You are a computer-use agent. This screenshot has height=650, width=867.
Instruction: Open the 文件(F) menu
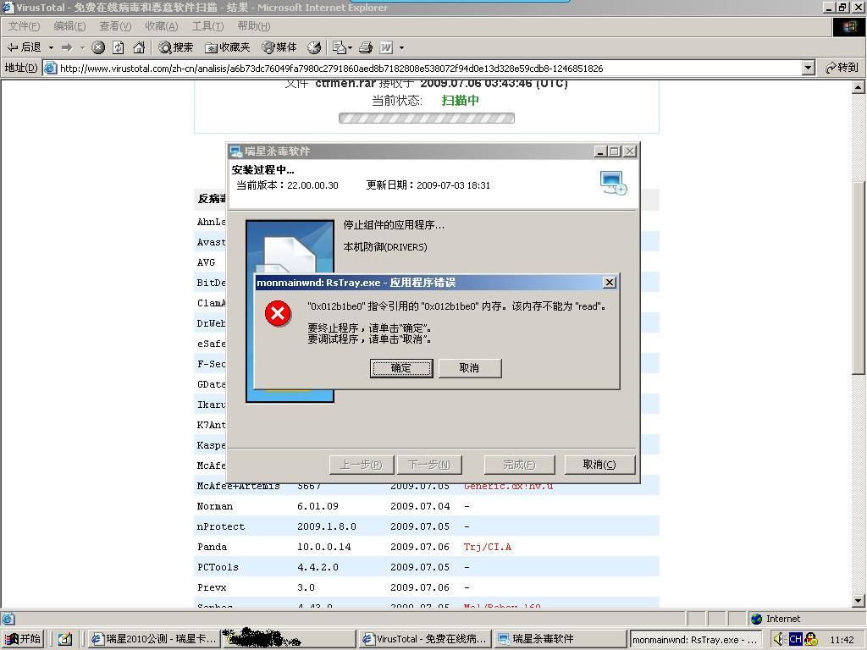coord(24,26)
